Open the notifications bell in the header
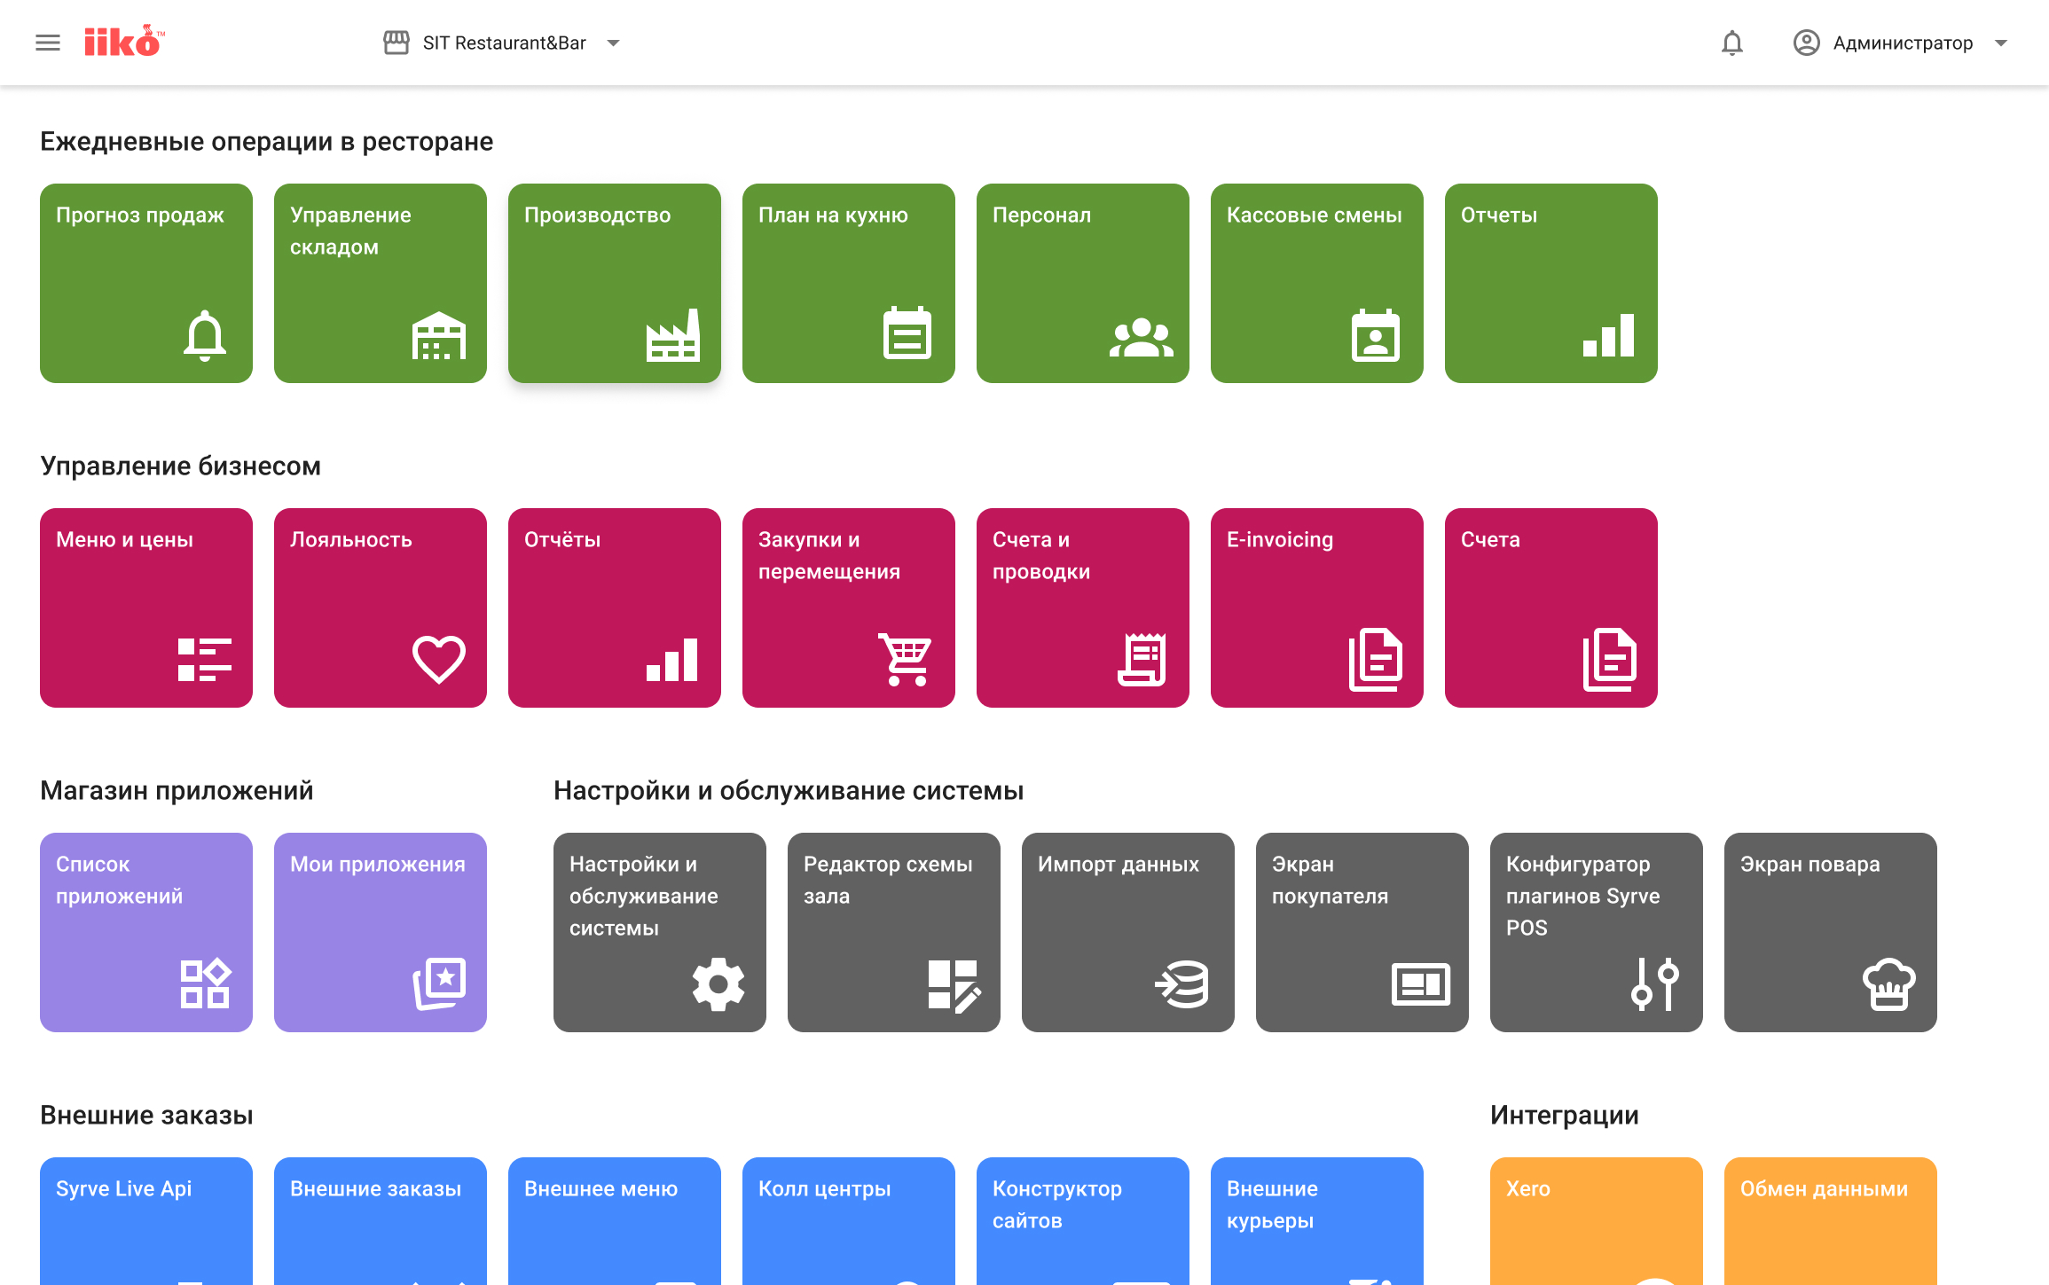 point(1731,43)
